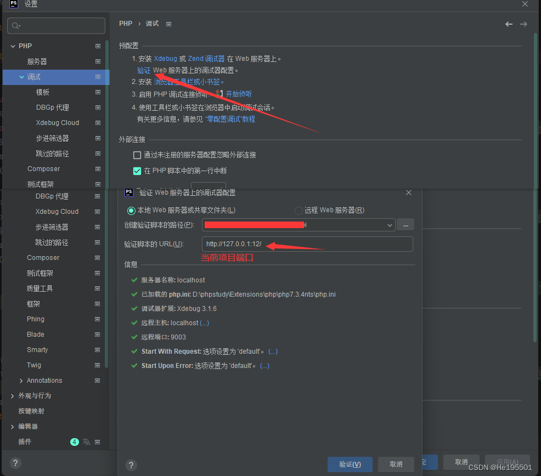This screenshot has height=476, width=541.
Task: Click project-level icon beside Smarty row
Action: (97, 350)
